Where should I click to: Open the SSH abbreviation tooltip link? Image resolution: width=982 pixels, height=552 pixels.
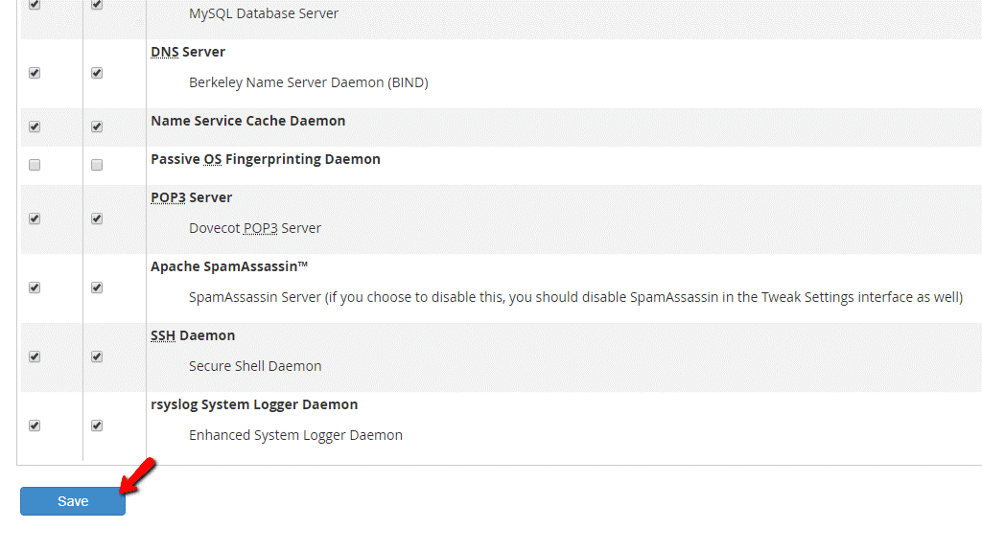tap(163, 335)
